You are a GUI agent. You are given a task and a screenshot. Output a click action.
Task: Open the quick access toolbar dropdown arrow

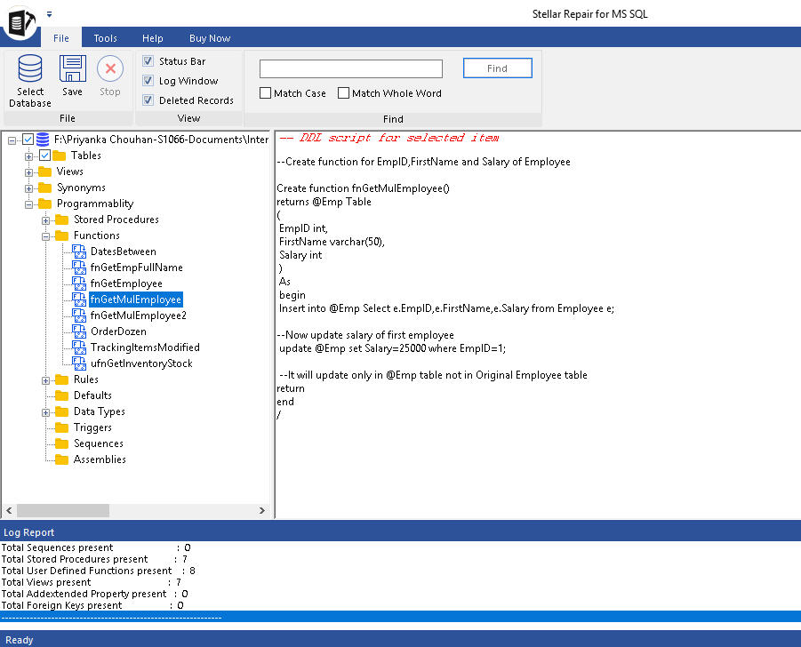(49, 14)
